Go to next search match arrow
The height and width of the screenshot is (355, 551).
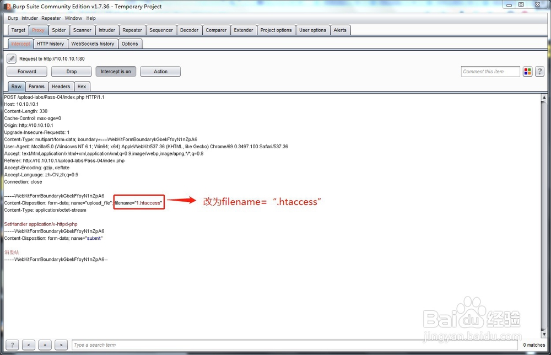pyautogui.click(x=61, y=345)
